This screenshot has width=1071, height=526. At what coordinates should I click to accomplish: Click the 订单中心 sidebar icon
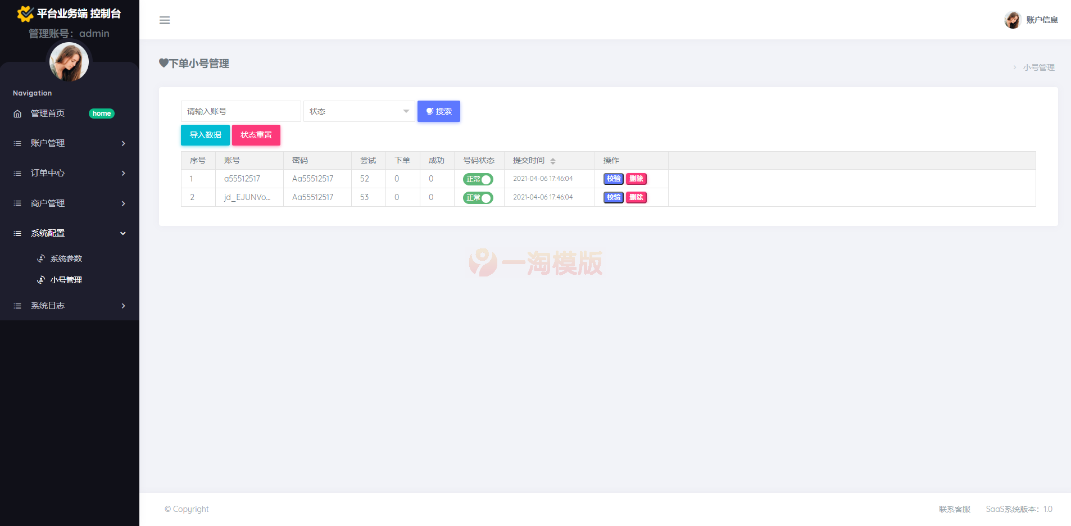click(x=17, y=173)
